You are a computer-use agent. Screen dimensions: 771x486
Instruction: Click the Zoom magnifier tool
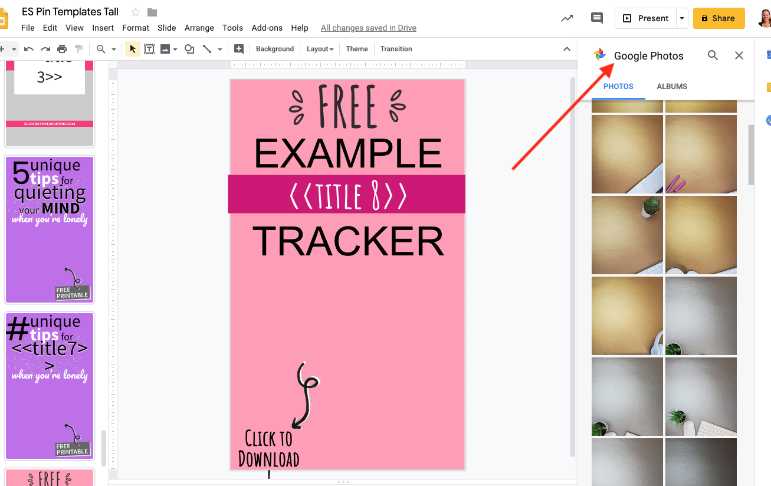pos(101,49)
